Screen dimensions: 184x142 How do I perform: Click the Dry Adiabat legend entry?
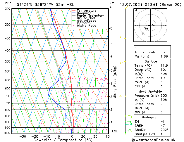coord(84,18)
